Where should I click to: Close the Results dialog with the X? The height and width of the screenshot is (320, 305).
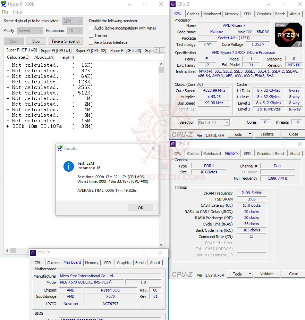153,148
